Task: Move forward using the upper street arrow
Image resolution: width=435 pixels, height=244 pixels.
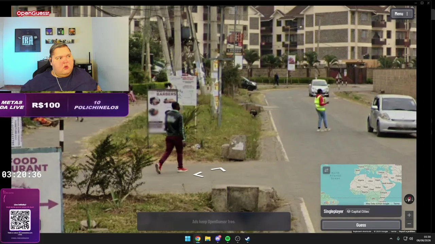Action: [218, 169]
